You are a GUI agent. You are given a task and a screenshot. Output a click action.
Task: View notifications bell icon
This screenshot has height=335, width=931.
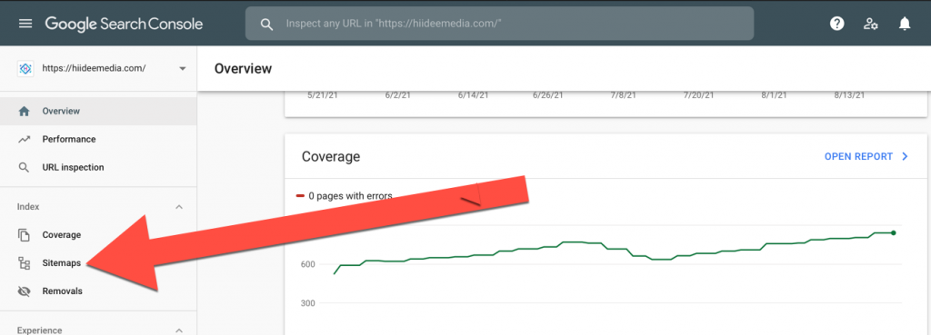tap(905, 24)
